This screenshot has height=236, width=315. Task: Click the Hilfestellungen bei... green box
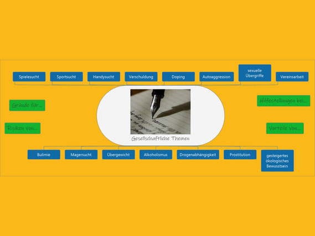283,101
